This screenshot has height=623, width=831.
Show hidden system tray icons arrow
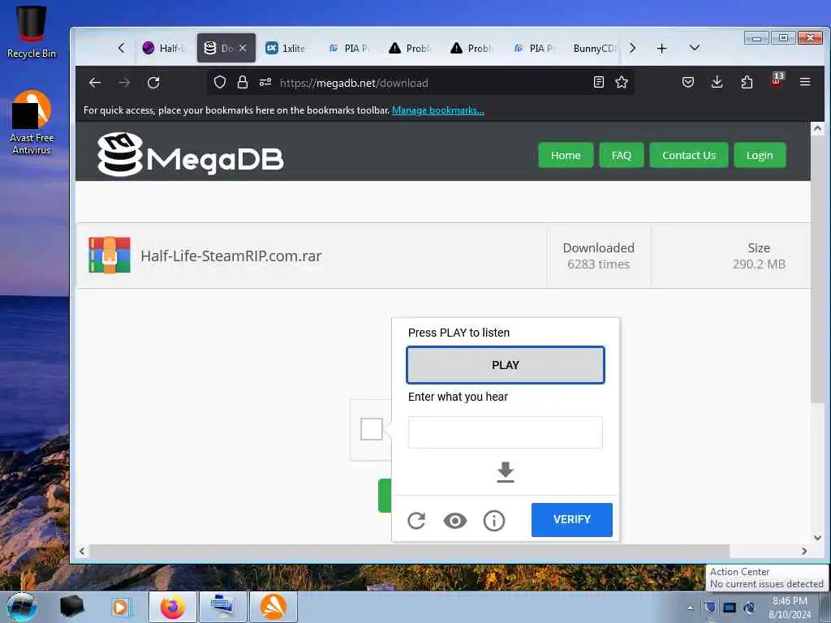pyautogui.click(x=690, y=608)
